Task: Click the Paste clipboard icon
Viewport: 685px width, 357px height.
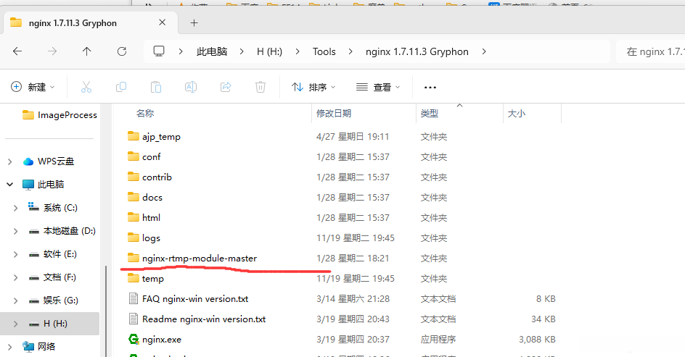Action: (x=156, y=87)
